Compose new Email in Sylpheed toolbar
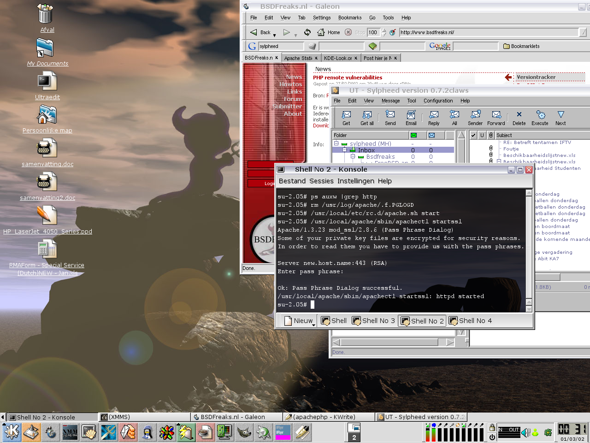Viewport: 590px width, 443px height. click(x=411, y=118)
